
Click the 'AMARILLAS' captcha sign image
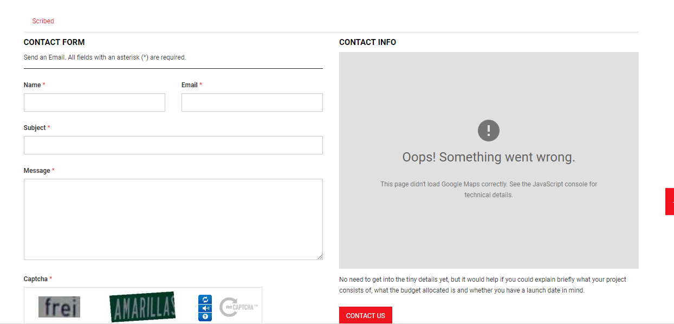tap(142, 307)
